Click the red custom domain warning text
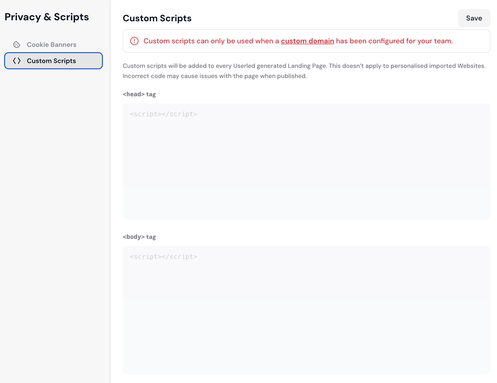 click(212, 41)
